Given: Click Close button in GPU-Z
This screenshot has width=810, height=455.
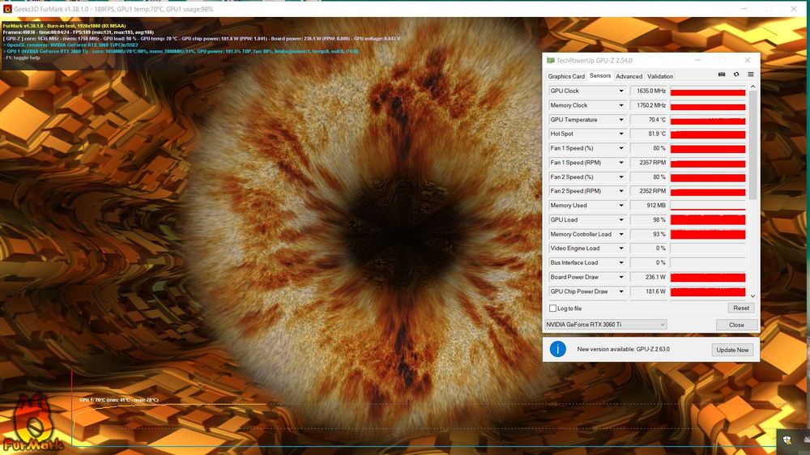Looking at the screenshot, I should pos(736,325).
